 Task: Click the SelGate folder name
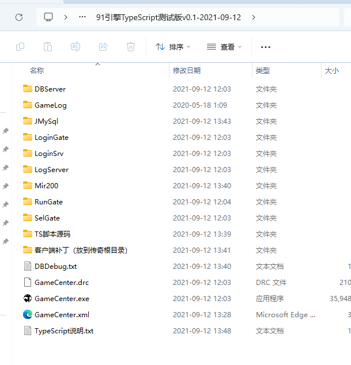click(47, 218)
